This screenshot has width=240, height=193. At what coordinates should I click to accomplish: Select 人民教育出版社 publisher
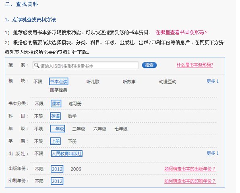[x=66, y=154]
